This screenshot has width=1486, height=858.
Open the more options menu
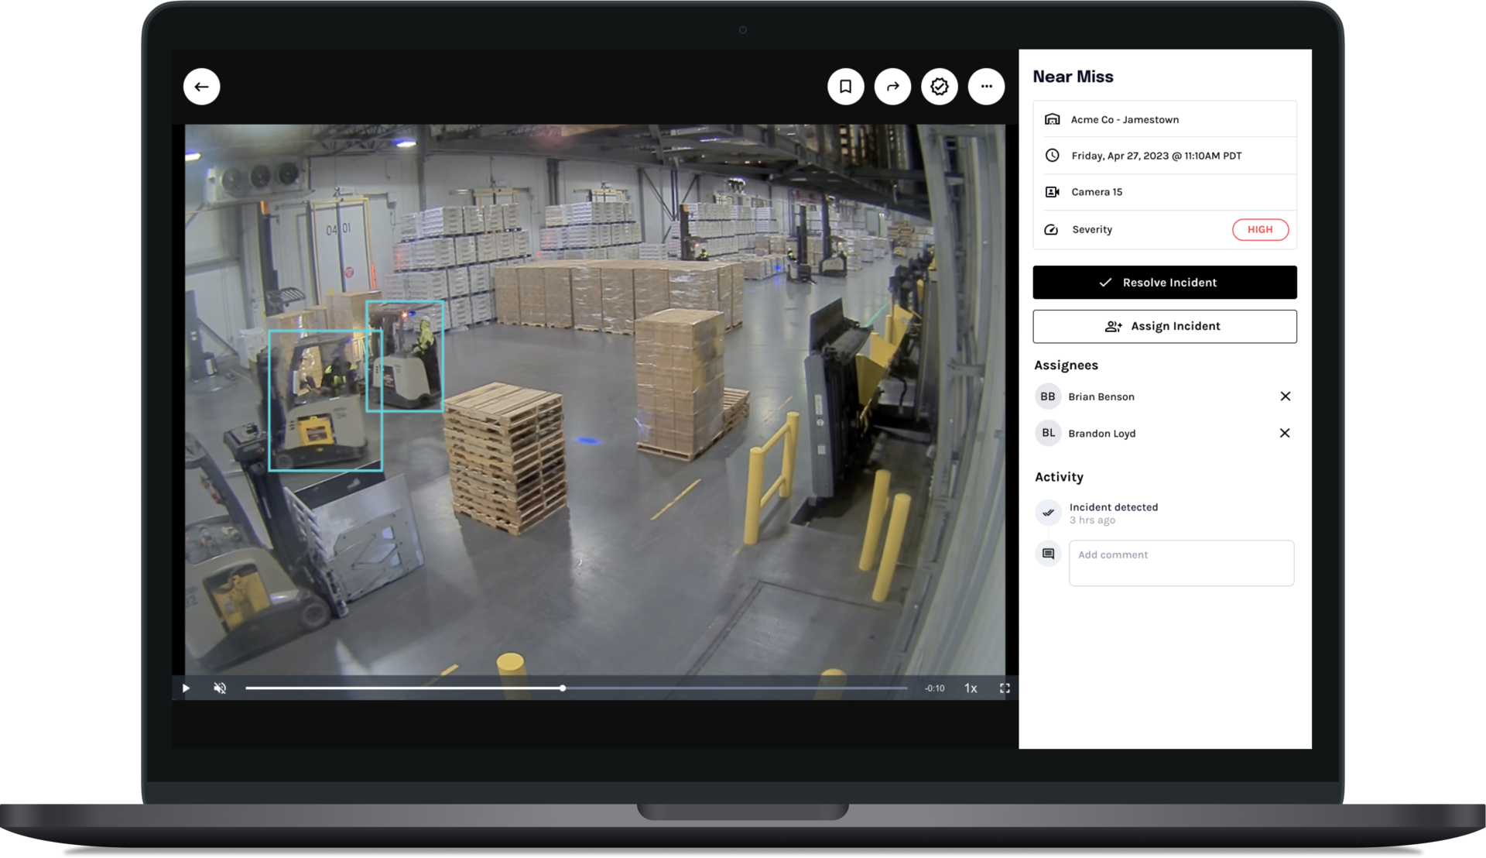pyautogui.click(x=986, y=86)
